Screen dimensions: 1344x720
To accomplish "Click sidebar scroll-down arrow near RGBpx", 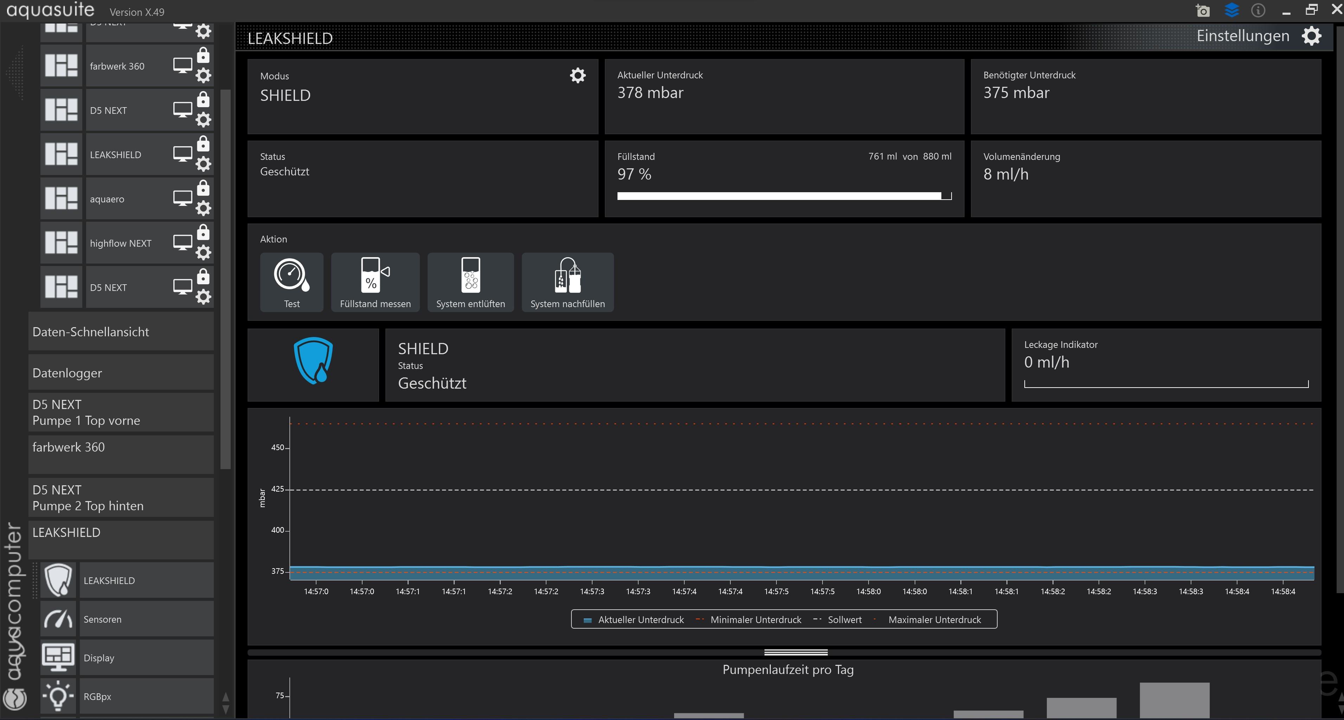I will 225,709.
